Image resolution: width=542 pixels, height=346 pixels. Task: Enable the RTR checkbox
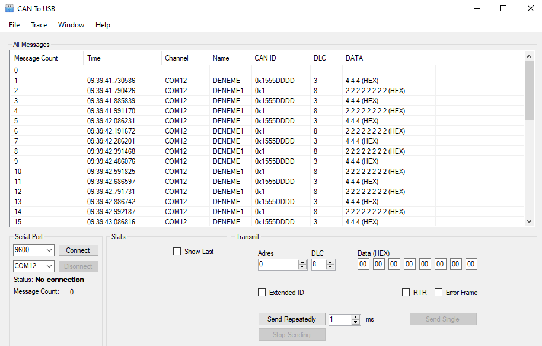(x=406, y=293)
